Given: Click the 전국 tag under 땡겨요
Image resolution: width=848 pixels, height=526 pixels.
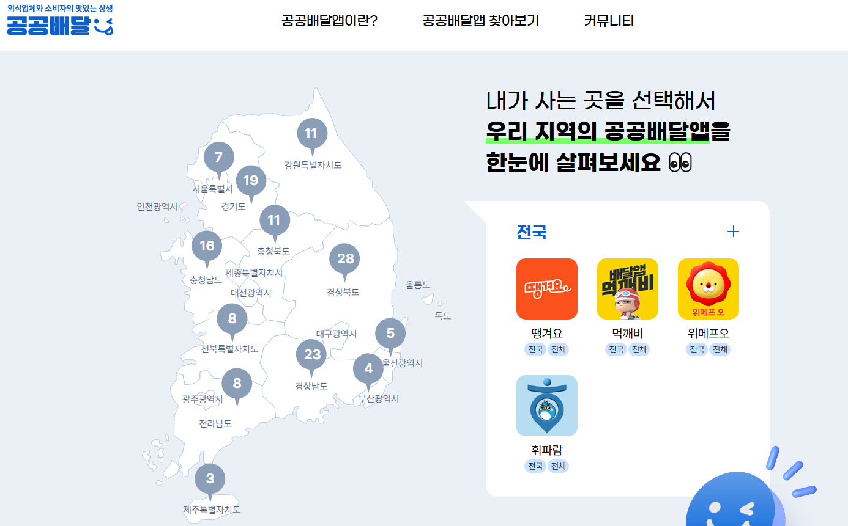Looking at the screenshot, I should pyautogui.click(x=535, y=349).
